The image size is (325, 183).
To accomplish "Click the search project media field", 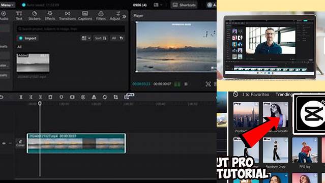I will tap(71, 29).
